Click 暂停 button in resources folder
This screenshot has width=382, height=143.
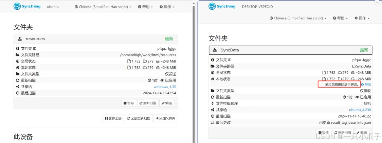tap(129, 103)
